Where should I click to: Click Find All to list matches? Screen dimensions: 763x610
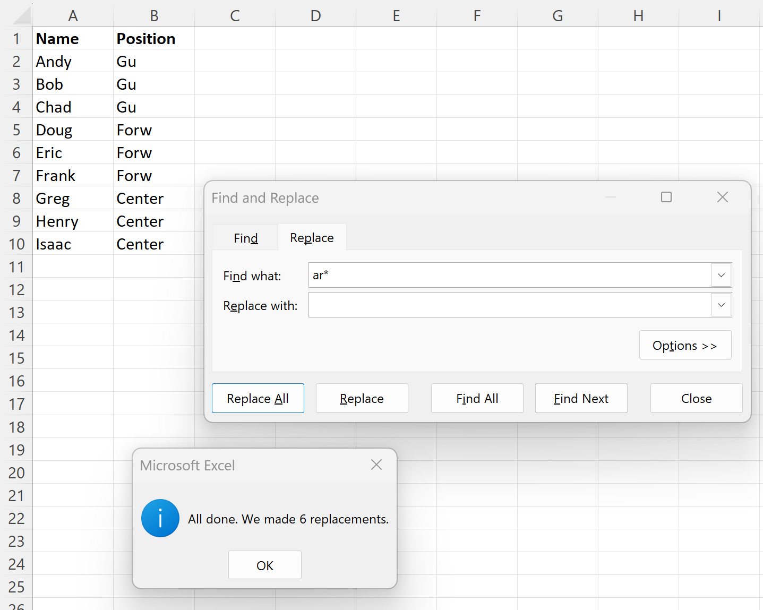[x=477, y=398]
